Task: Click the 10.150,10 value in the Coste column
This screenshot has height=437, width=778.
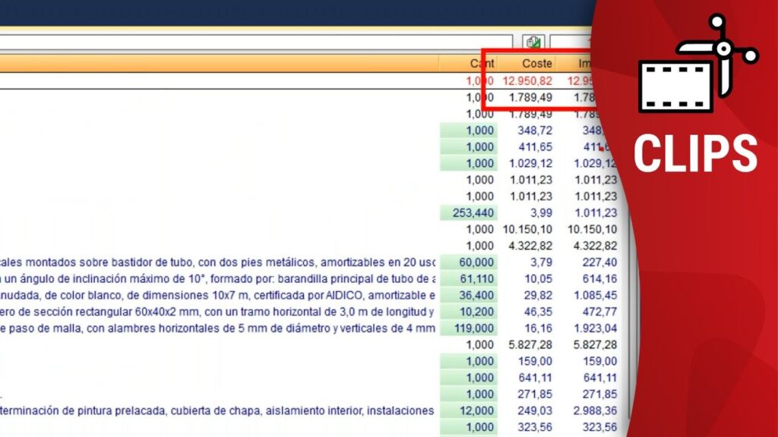Action: 527,229
